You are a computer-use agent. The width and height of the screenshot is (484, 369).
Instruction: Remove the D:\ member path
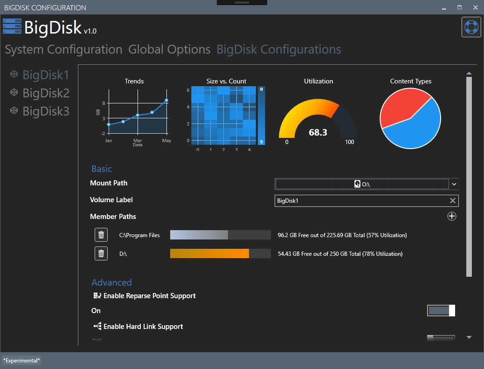(101, 254)
